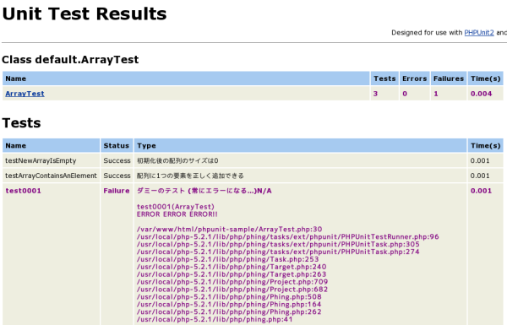
Task: Click the Target.php:263 trace line
Action: click(232, 274)
